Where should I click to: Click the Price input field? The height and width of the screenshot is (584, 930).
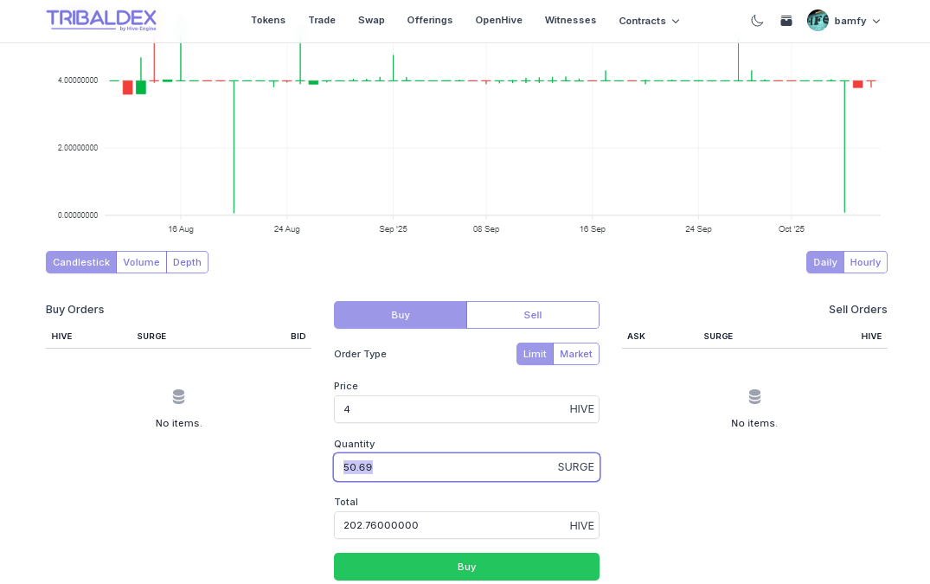pyautogui.click(x=450, y=409)
